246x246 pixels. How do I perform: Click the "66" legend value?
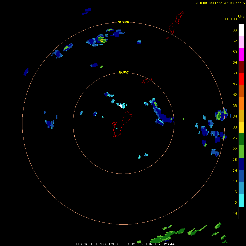pos(235,30)
